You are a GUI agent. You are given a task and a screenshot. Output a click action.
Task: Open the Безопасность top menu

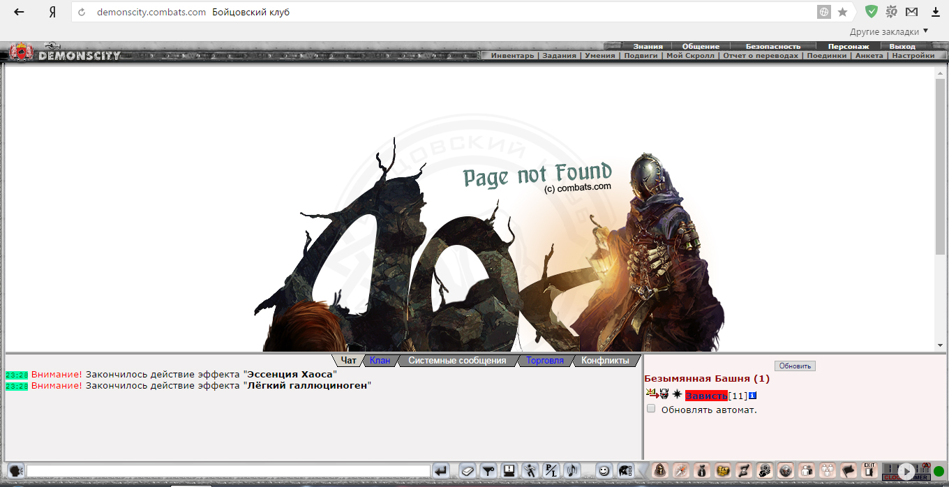click(x=773, y=46)
